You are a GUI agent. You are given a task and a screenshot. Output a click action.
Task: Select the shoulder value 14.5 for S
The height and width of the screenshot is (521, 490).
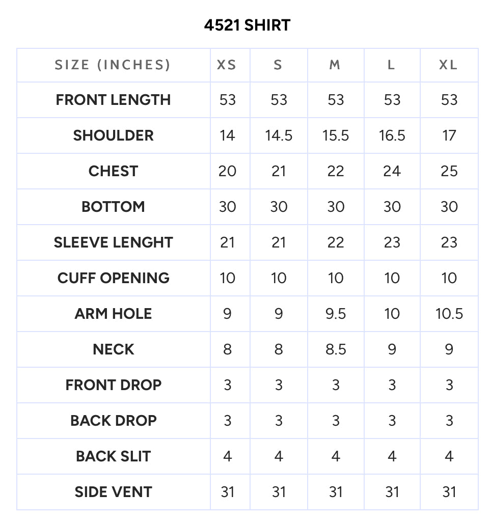tap(279, 135)
